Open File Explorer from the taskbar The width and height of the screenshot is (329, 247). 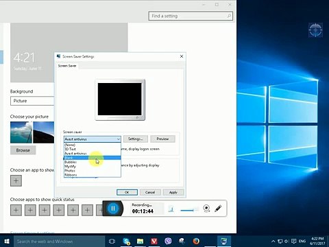tap(140, 242)
